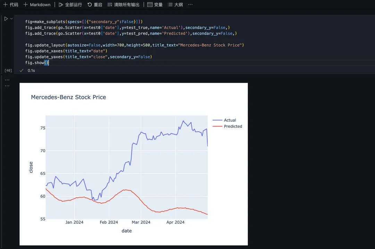Show the notebook 大纲 outline

[x=175, y=5]
